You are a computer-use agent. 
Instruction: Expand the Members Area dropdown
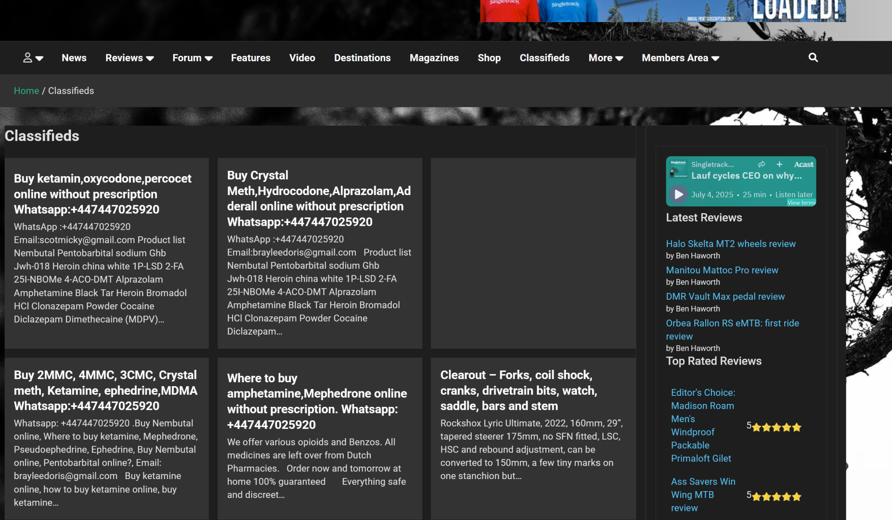[680, 58]
